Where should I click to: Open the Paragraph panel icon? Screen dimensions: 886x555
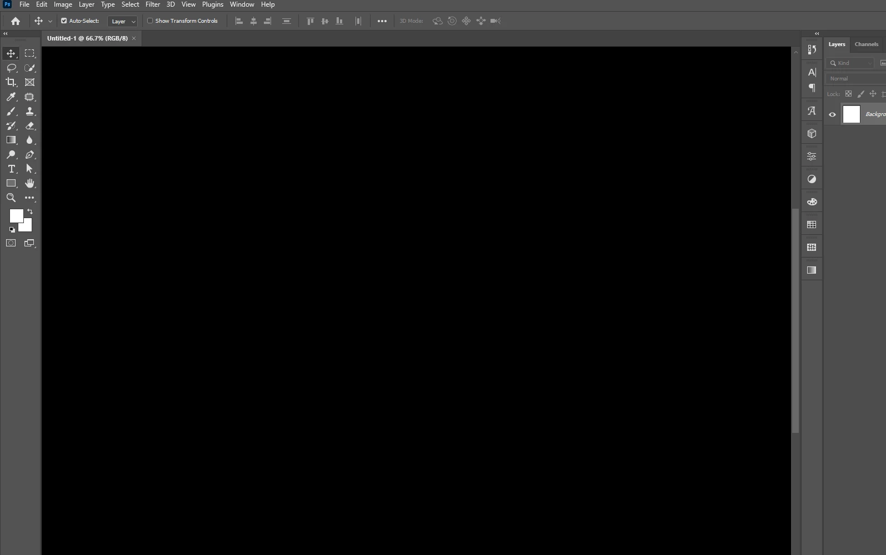812,88
